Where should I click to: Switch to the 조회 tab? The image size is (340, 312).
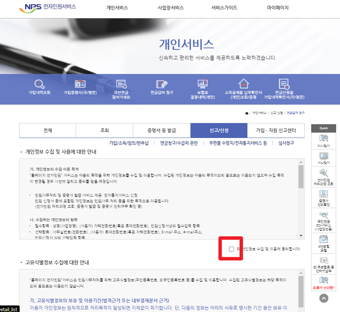point(104,130)
